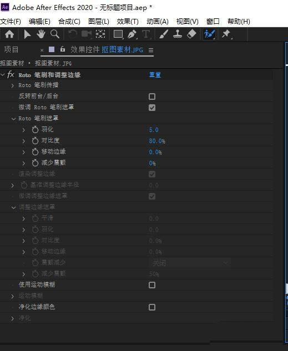The image size is (288, 351).
Task: Toggle stopwatch for 羽化 under Roto 笔刷遮罩
Action: click(35, 130)
